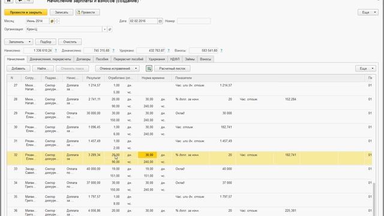This screenshot has width=384, height=216.
Task: Open the НДФЛ tab
Action: pyautogui.click(x=175, y=59)
